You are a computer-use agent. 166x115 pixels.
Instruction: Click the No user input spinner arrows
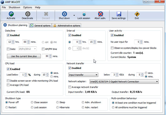(x=141, y=42)
